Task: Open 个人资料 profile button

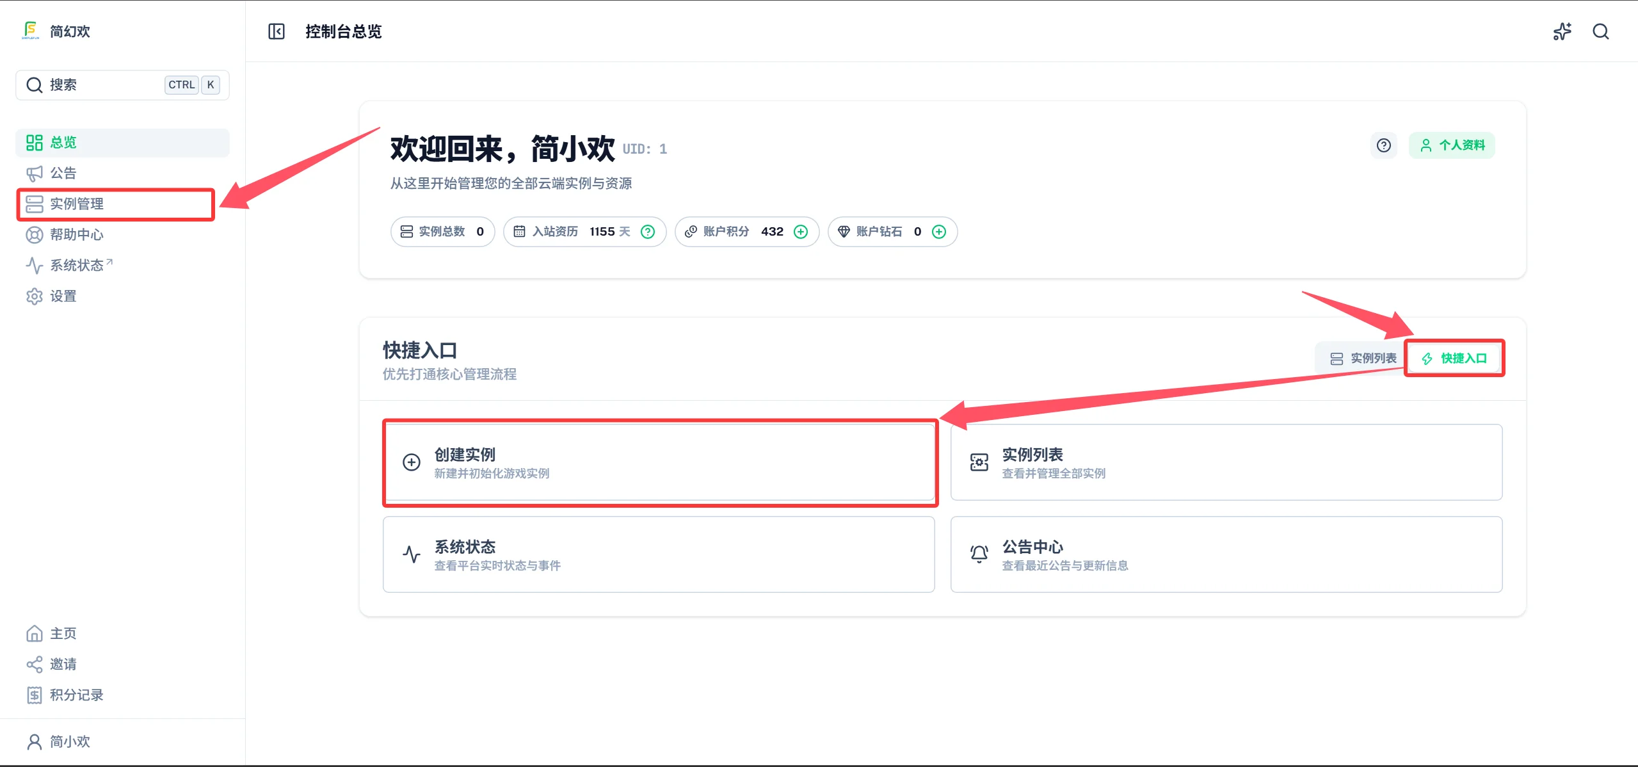Action: 1452,145
